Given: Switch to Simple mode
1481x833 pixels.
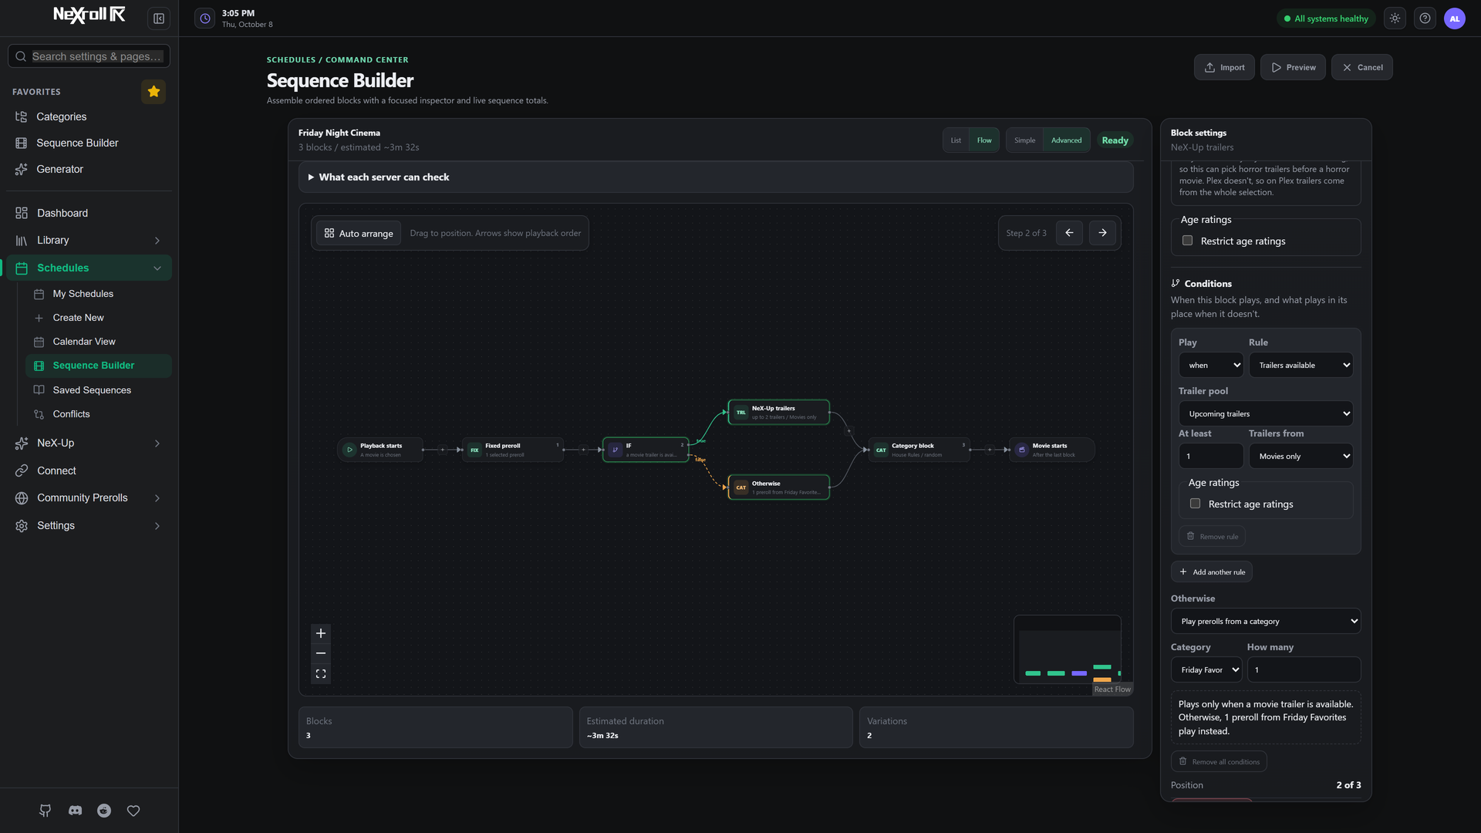Looking at the screenshot, I should point(1025,140).
